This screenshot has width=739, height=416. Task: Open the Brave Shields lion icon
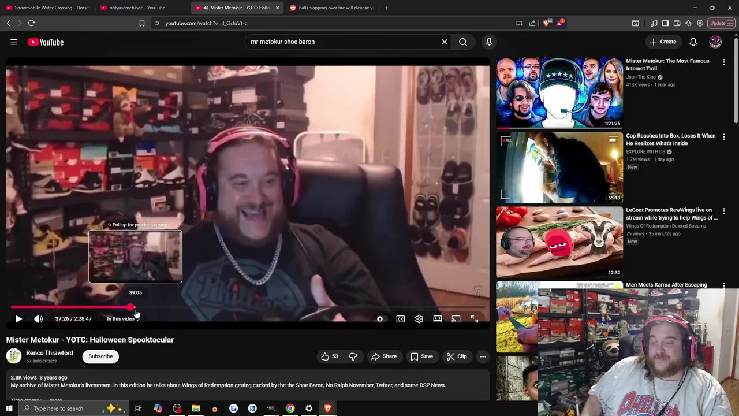point(546,23)
